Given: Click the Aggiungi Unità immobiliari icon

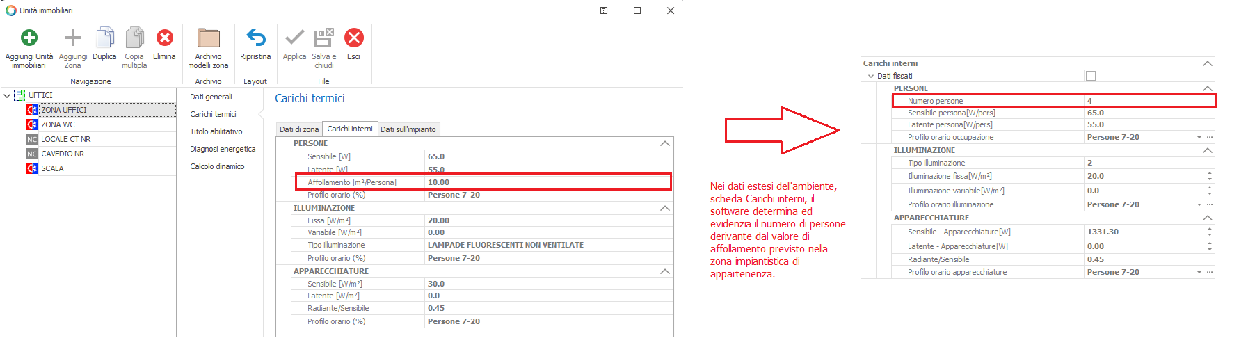Looking at the screenshot, I should pos(29,38).
